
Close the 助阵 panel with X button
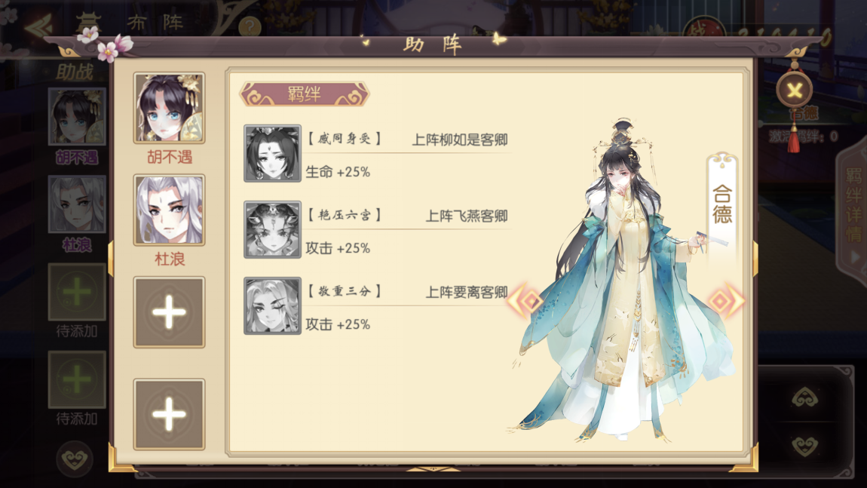click(794, 90)
